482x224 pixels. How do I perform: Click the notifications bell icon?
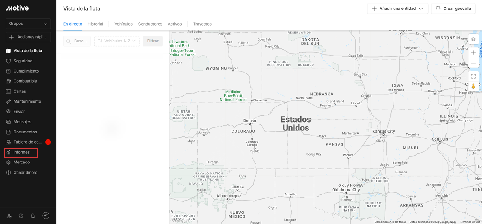(33, 216)
